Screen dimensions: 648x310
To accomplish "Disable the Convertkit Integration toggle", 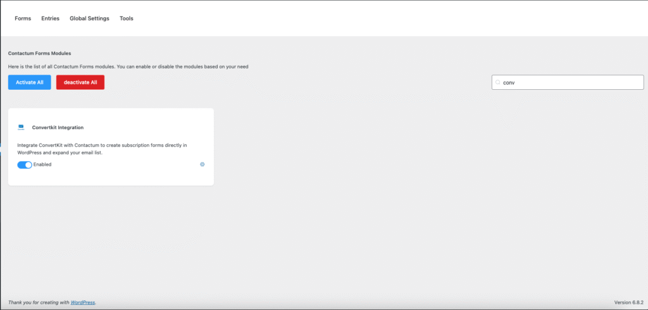I will tap(25, 164).
